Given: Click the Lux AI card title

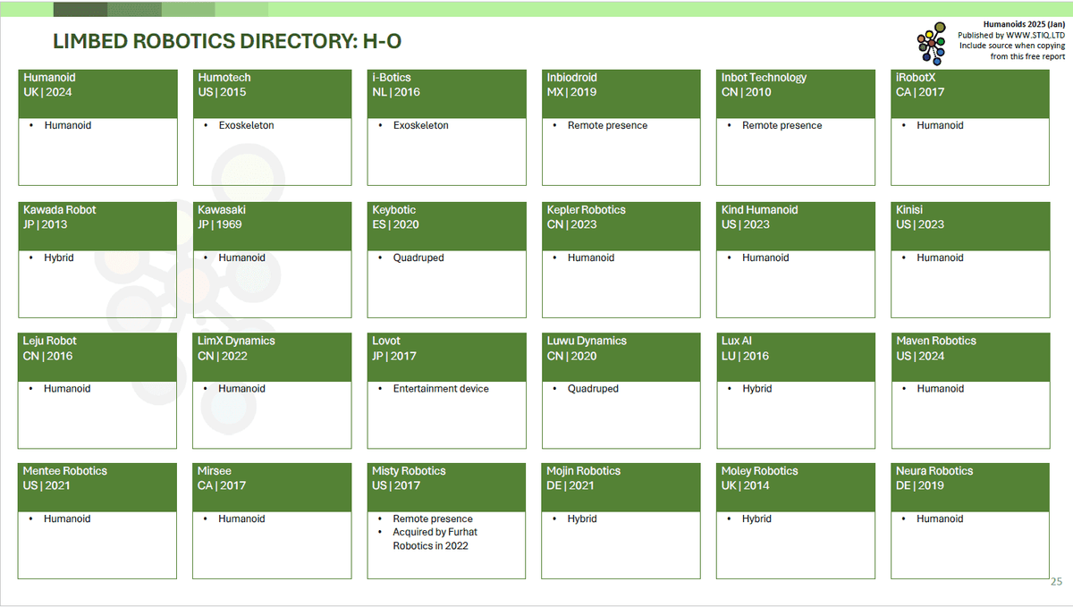Looking at the screenshot, I should [737, 341].
